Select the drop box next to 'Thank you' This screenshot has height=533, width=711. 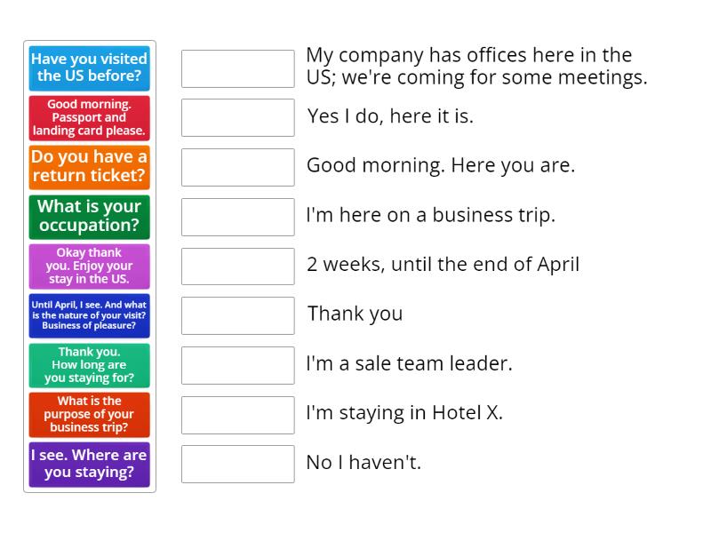[237, 315]
